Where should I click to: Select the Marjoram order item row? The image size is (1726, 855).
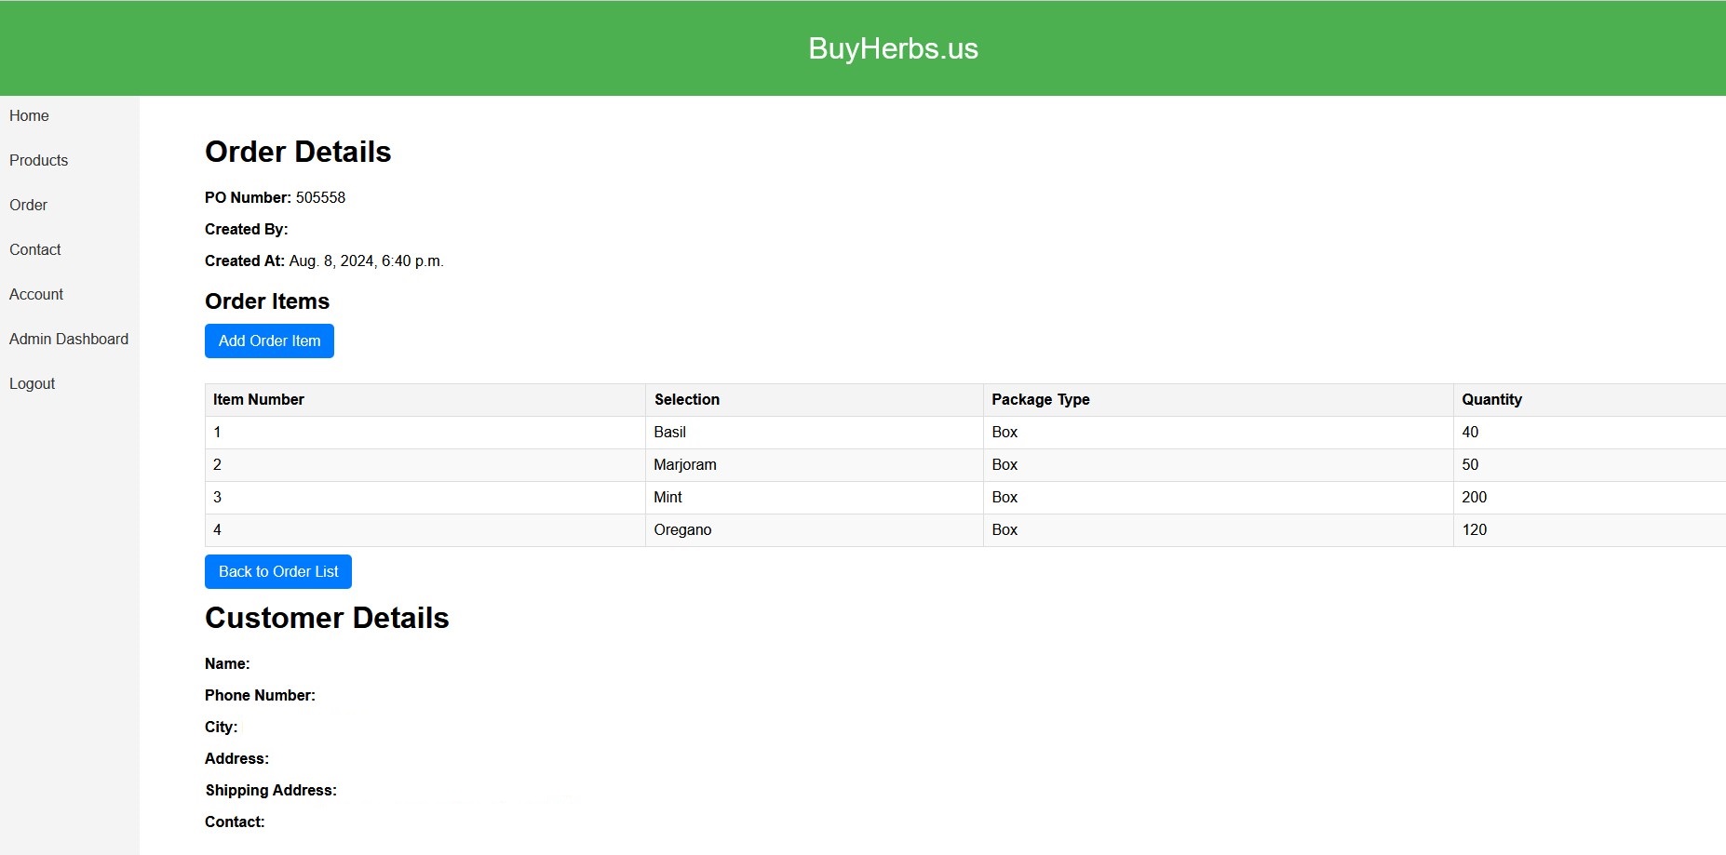coord(685,464)
